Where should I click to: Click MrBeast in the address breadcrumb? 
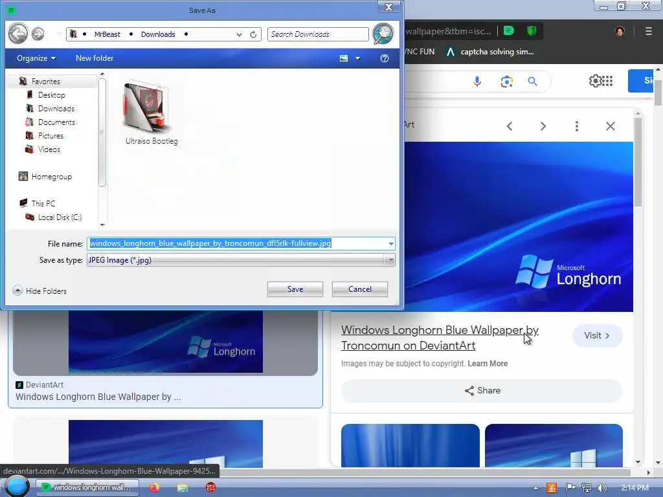pos(107,34)
